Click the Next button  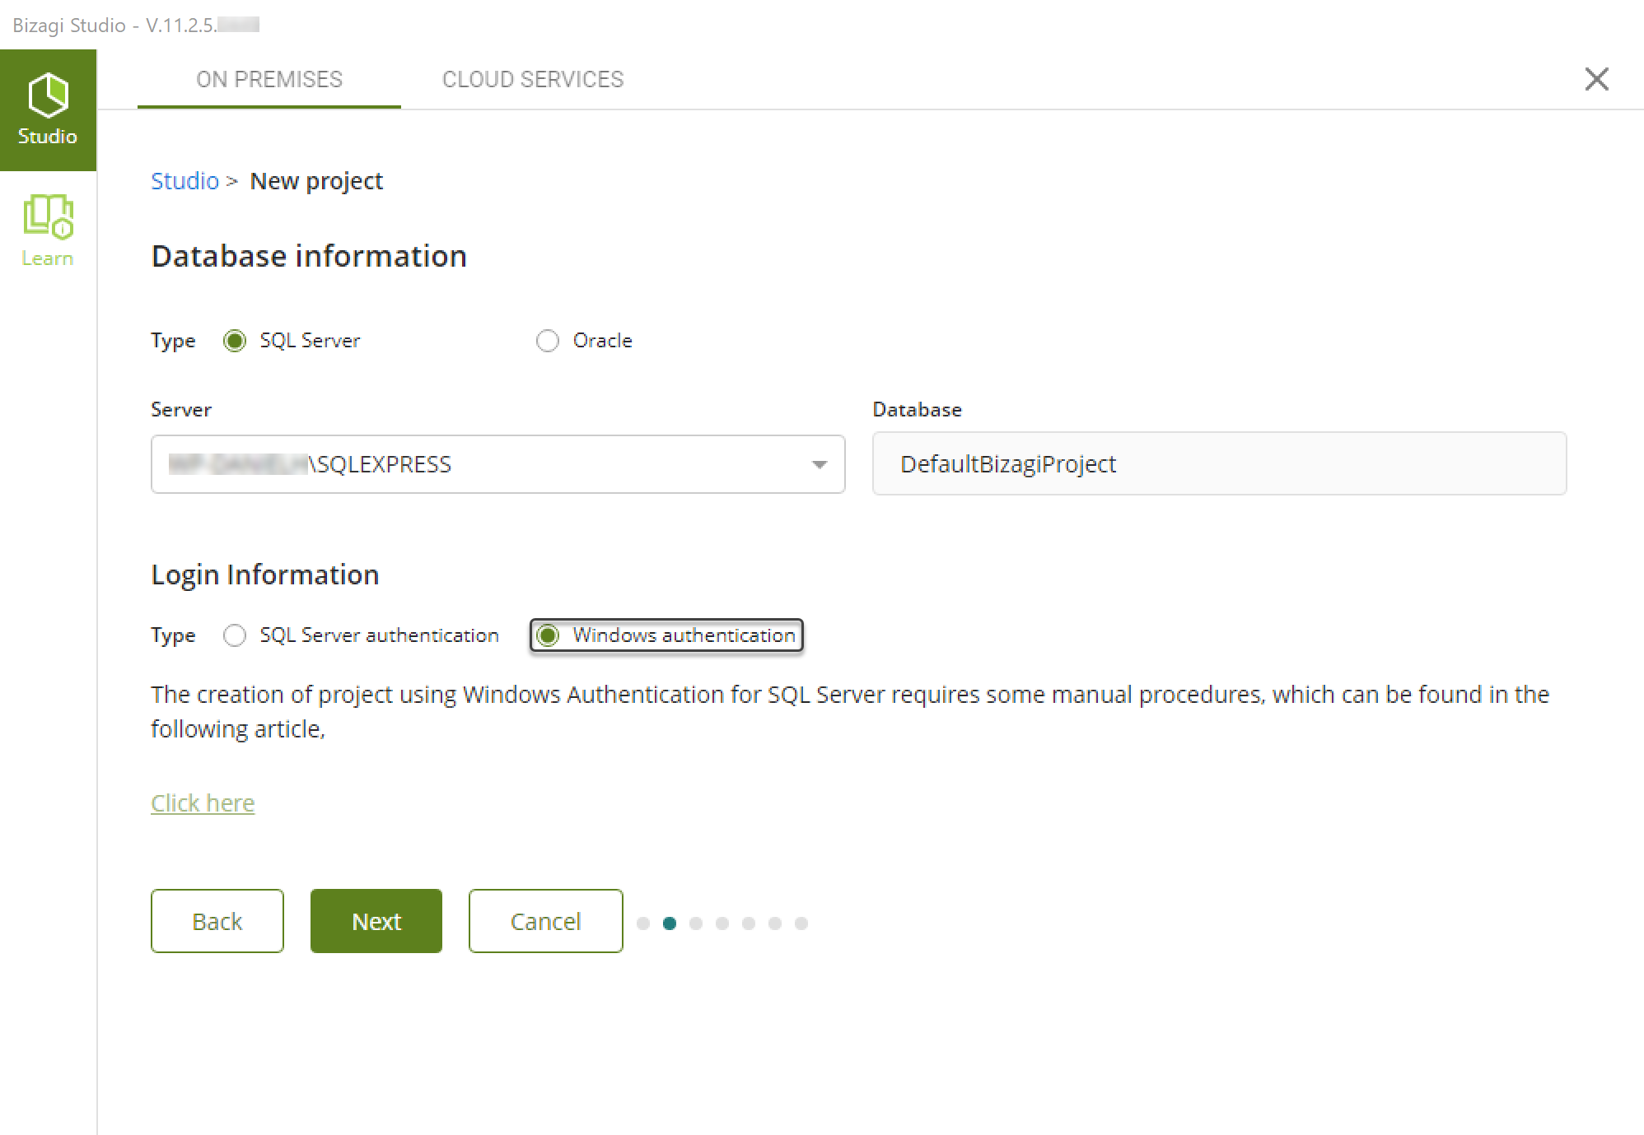(x=376, y=921)
